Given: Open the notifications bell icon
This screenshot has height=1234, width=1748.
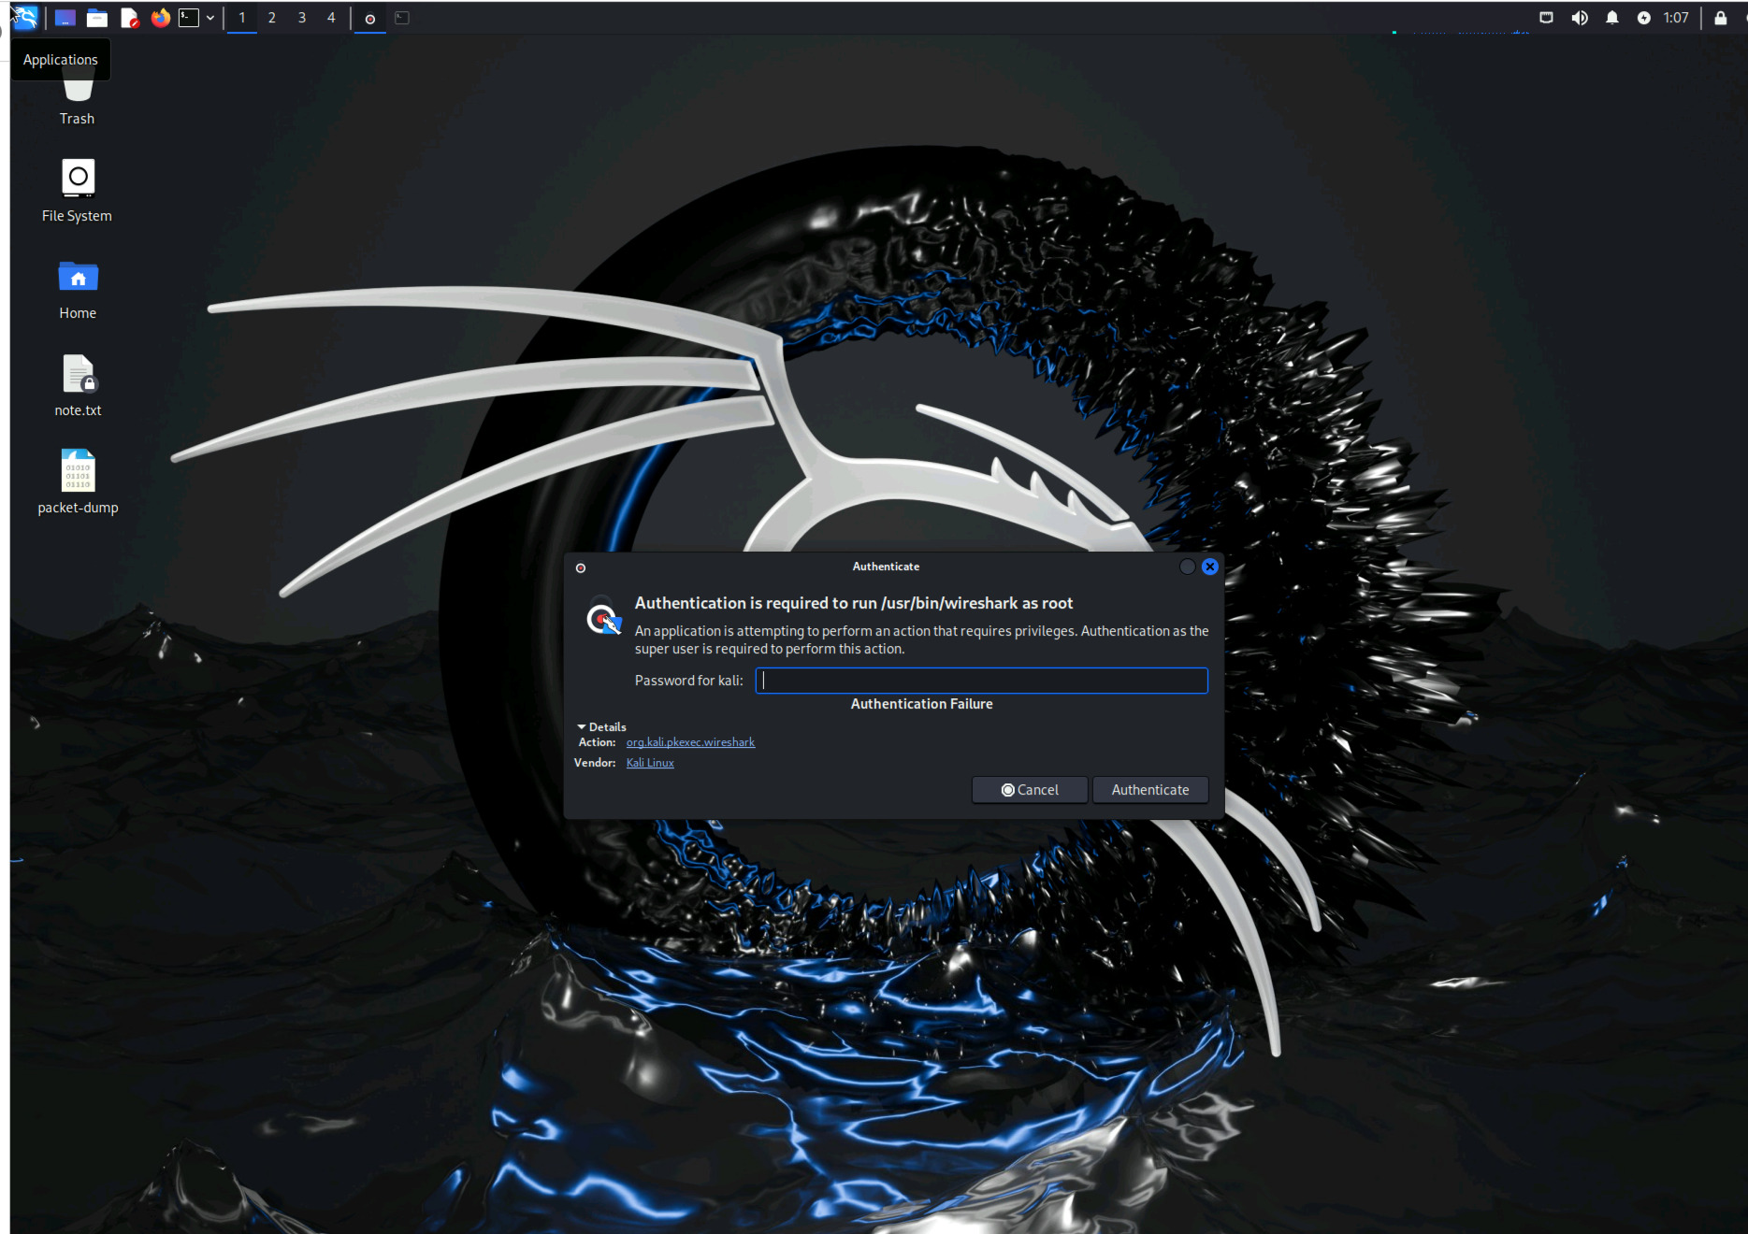Looking at the screenshot, I should click(x=1611, y=18).
